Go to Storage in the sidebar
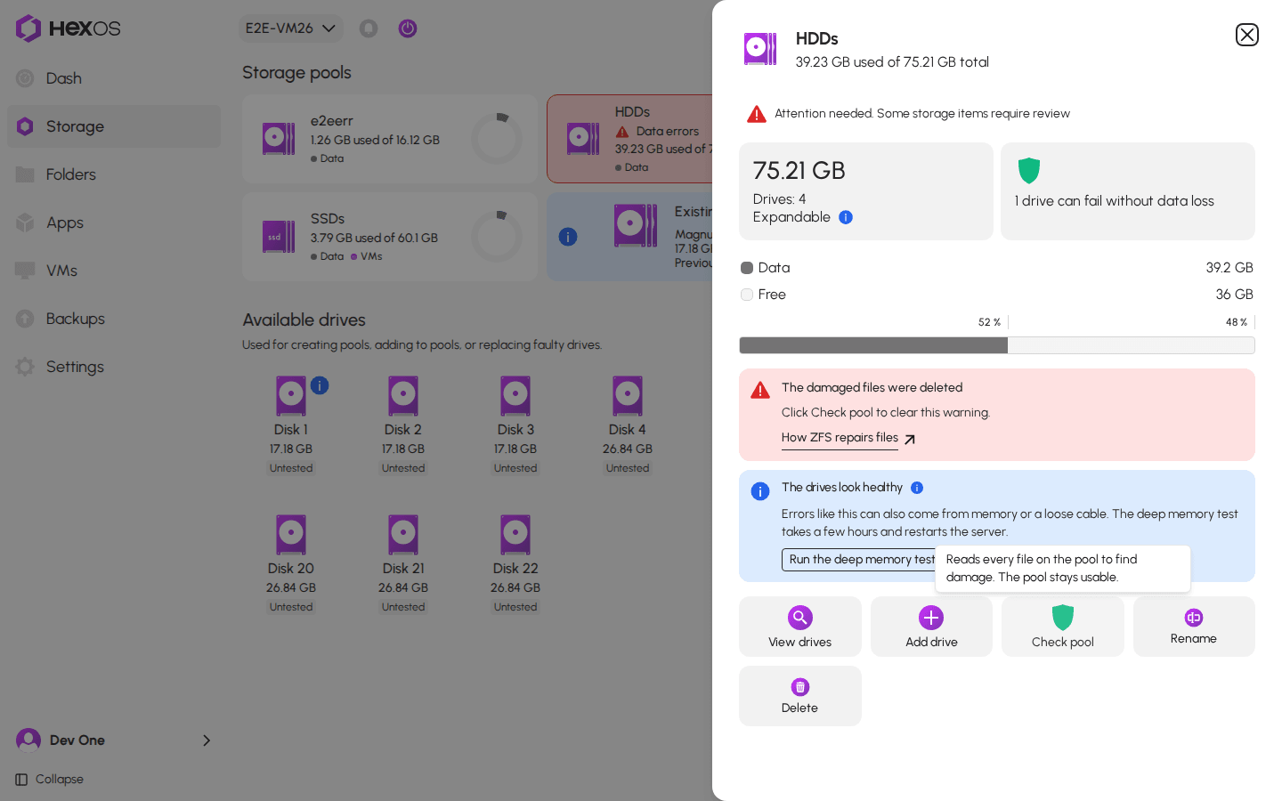 (x=114, y=126)
